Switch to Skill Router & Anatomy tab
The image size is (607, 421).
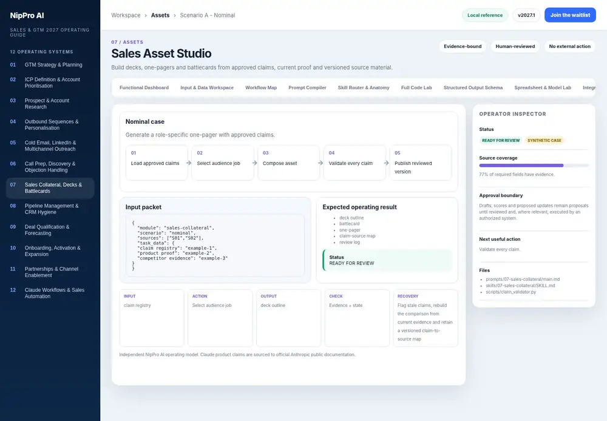click(x=364, y=88)
